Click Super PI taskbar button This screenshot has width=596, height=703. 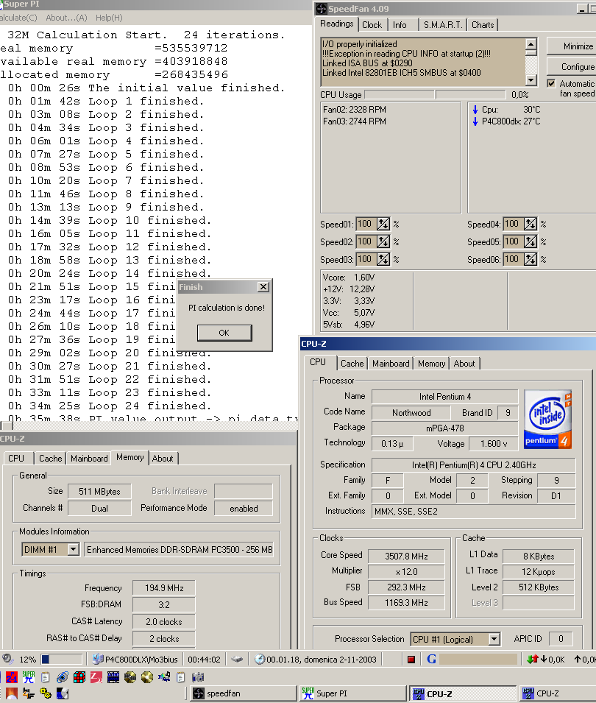pos(353,693)
